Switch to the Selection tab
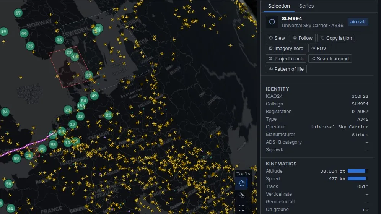The image size is (381, 214). 279,6
